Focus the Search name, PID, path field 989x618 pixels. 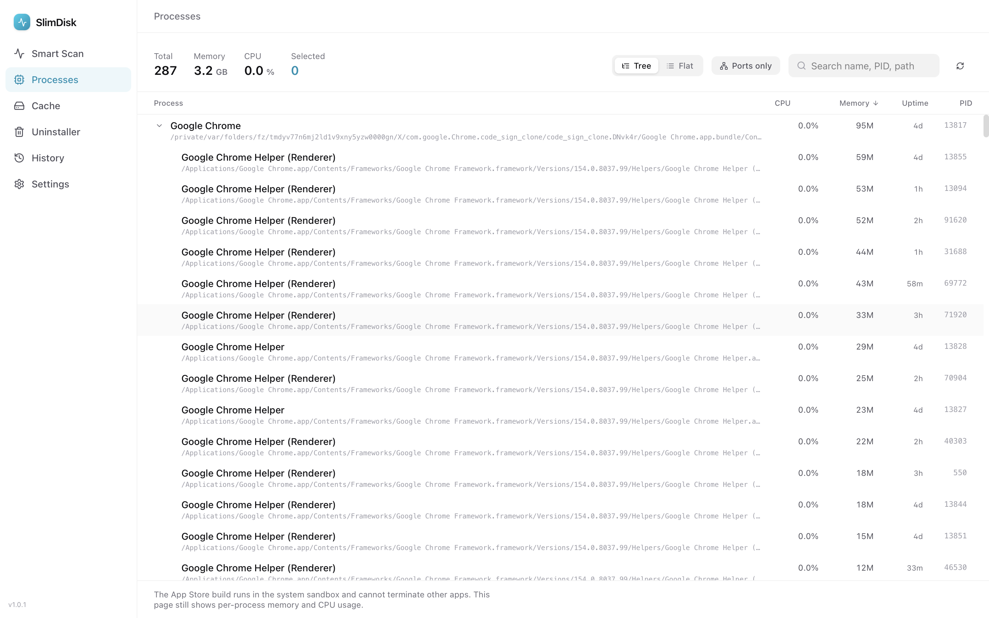864,66
